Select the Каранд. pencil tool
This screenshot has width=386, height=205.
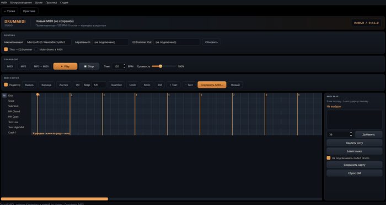point(46,85)
